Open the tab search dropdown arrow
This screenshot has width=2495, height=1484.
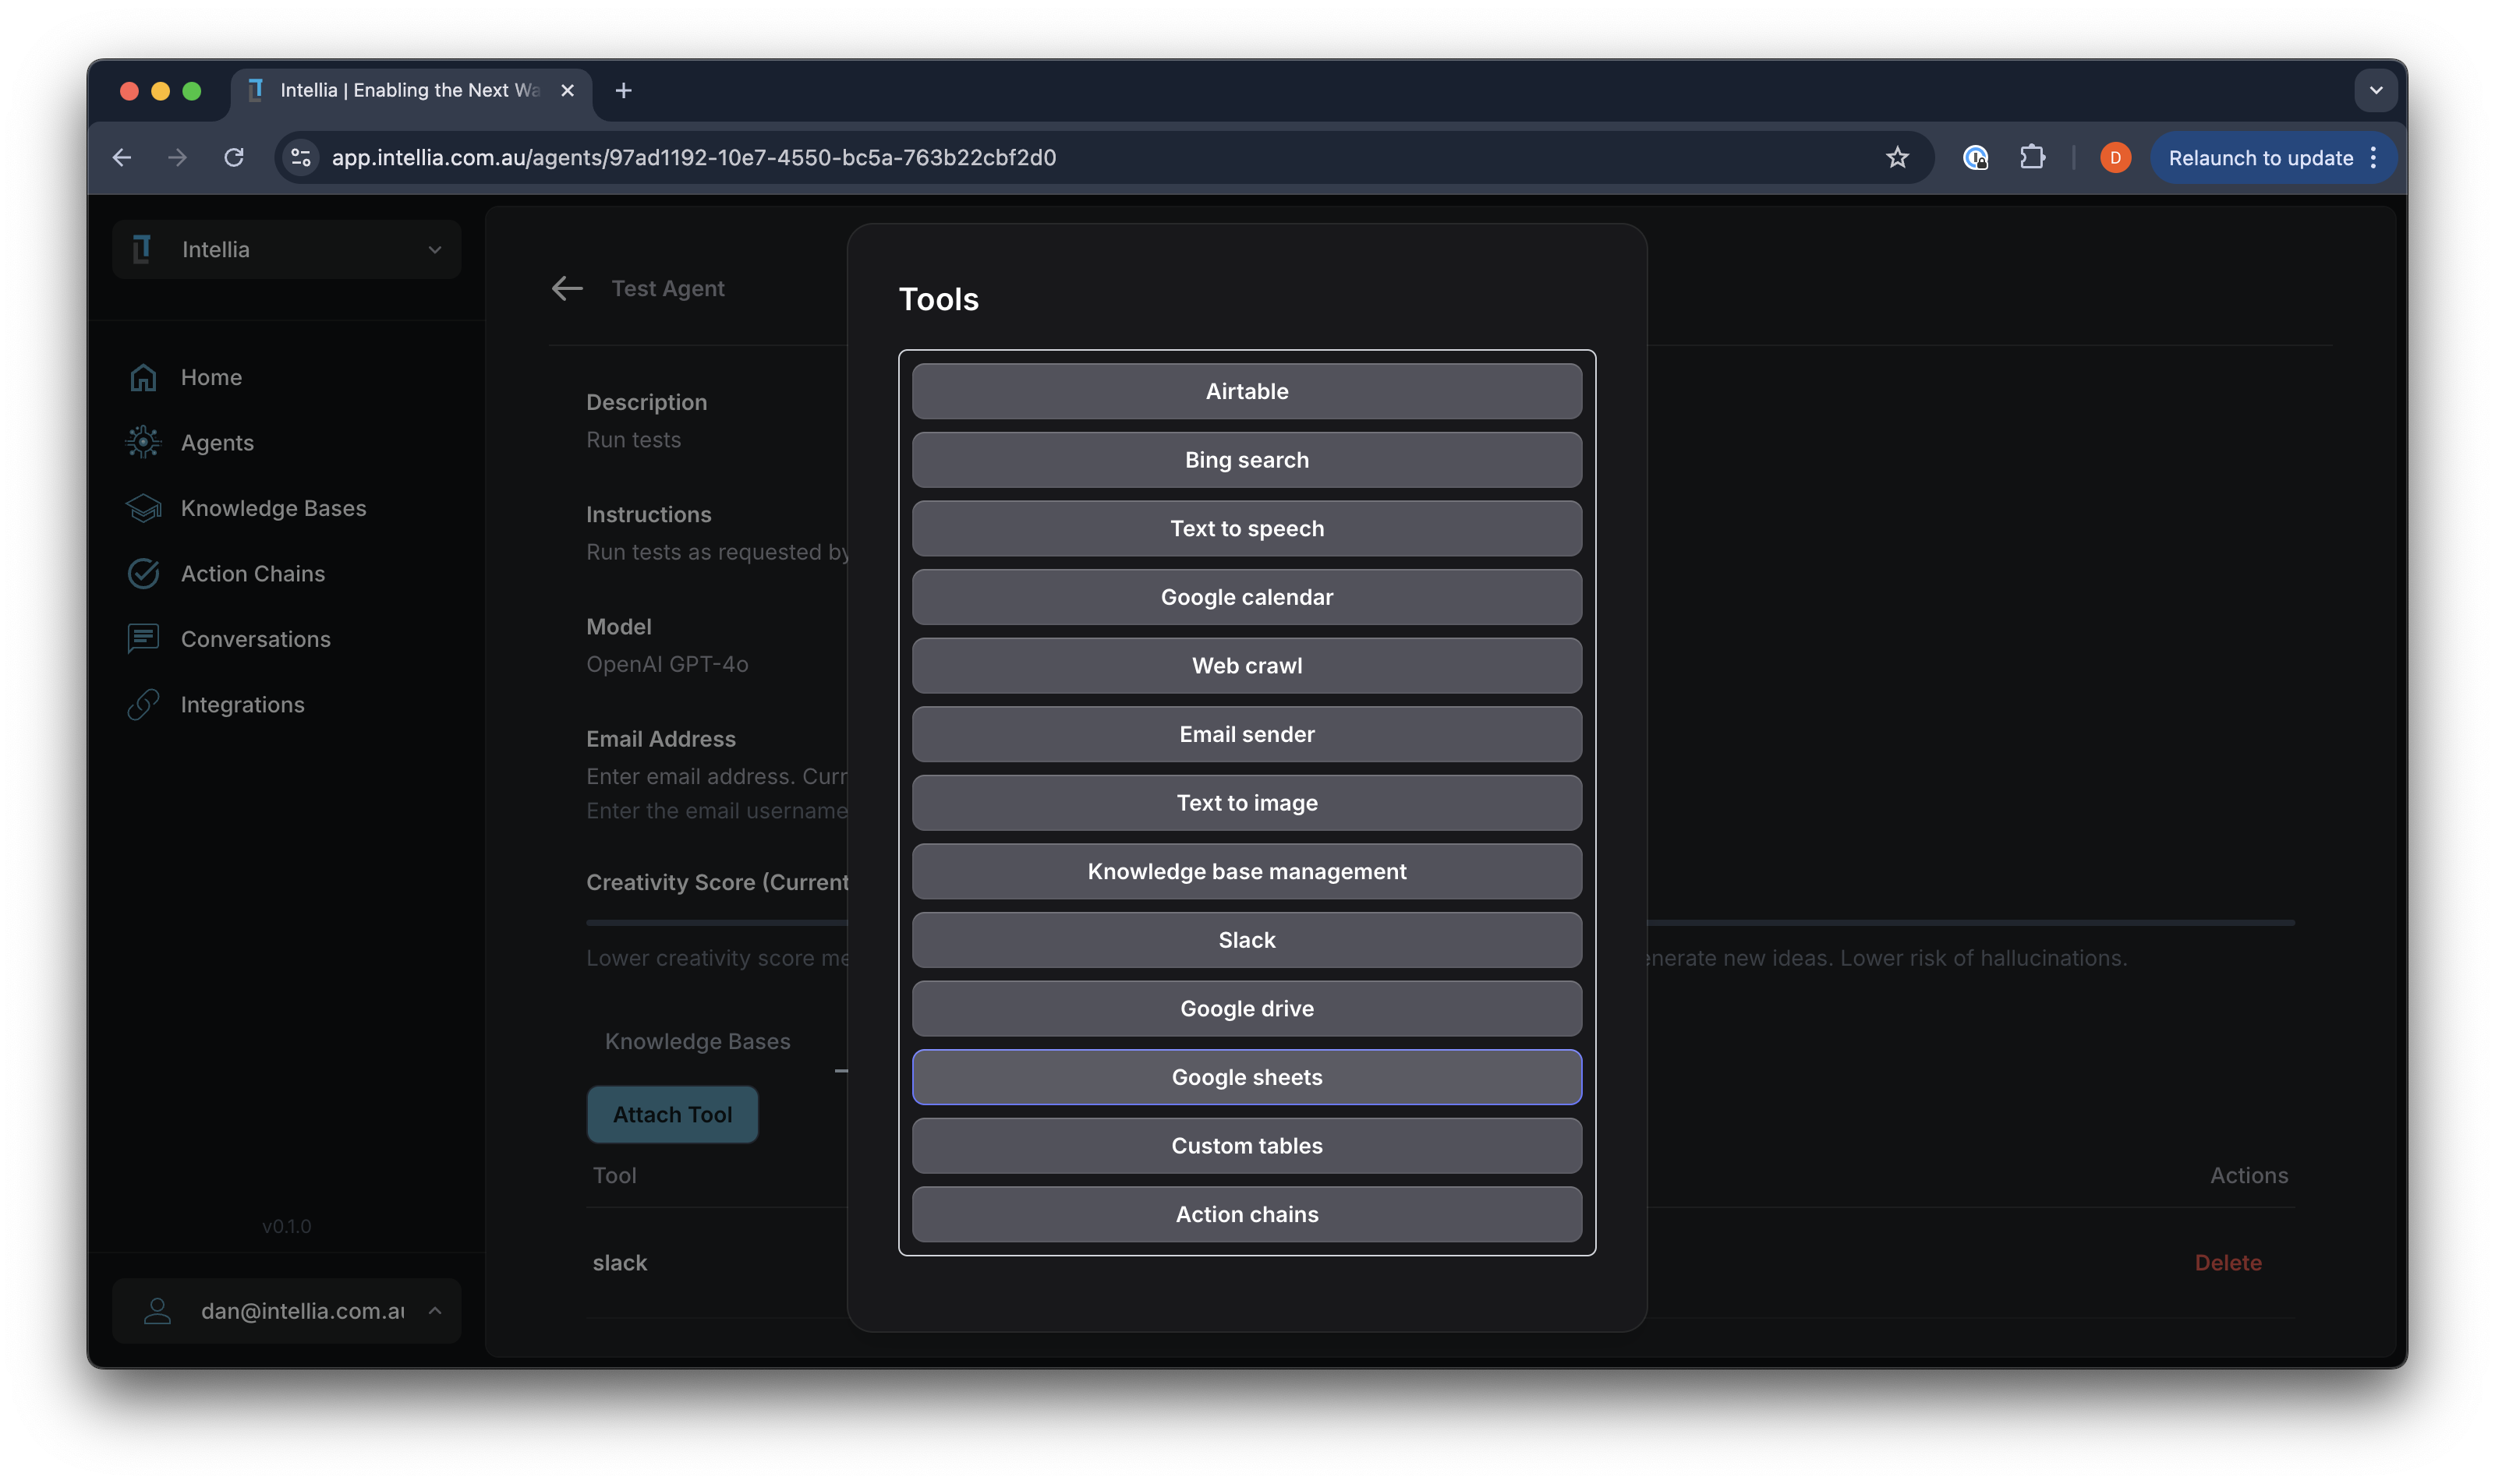click(x=2375, y=90)
